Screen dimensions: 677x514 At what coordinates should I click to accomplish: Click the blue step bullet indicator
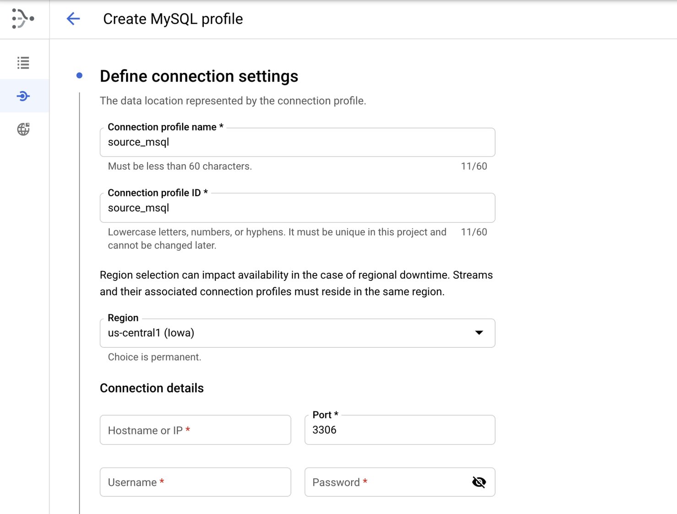(79, 76)
